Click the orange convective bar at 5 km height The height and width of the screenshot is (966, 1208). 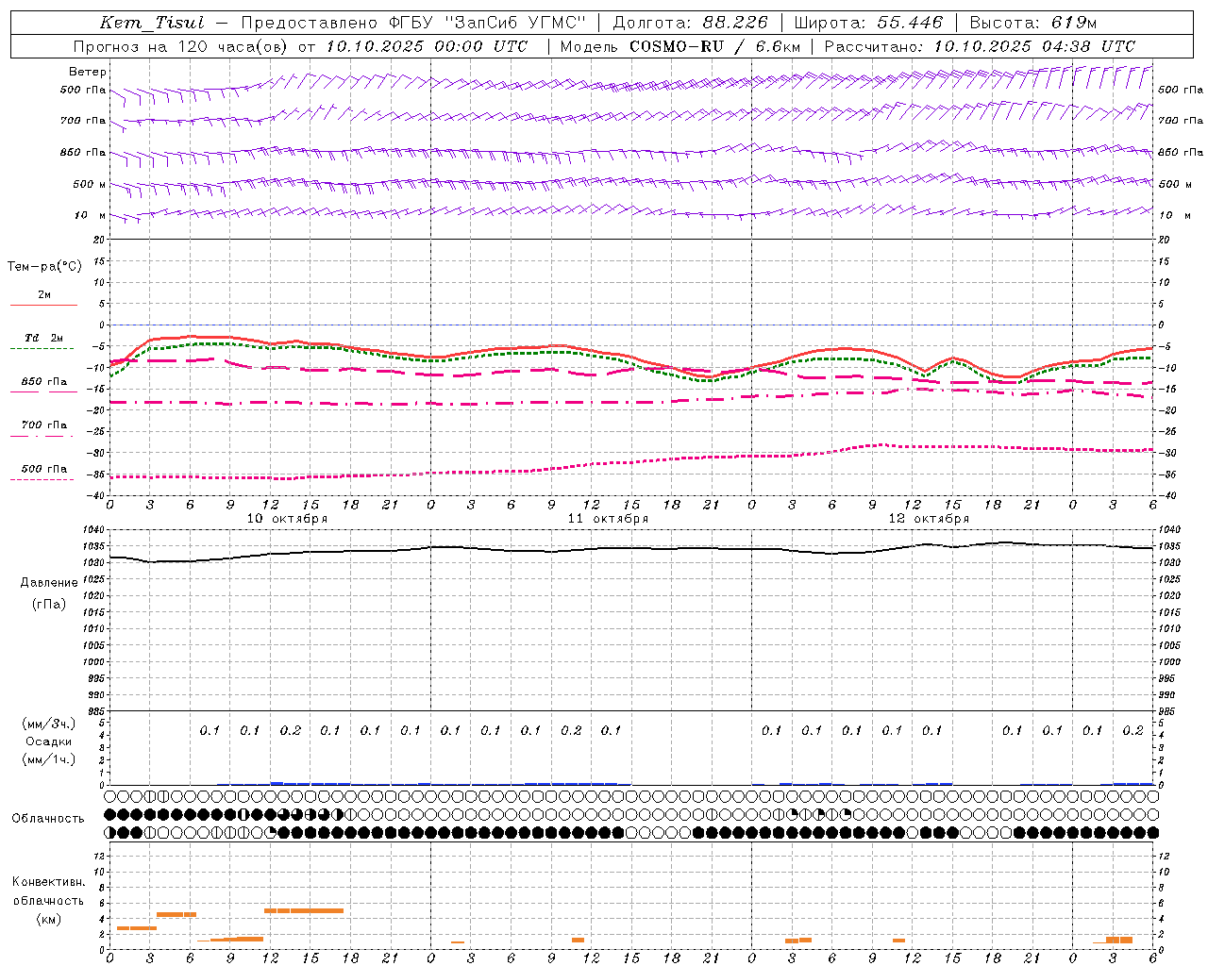[x=304, y=910]
